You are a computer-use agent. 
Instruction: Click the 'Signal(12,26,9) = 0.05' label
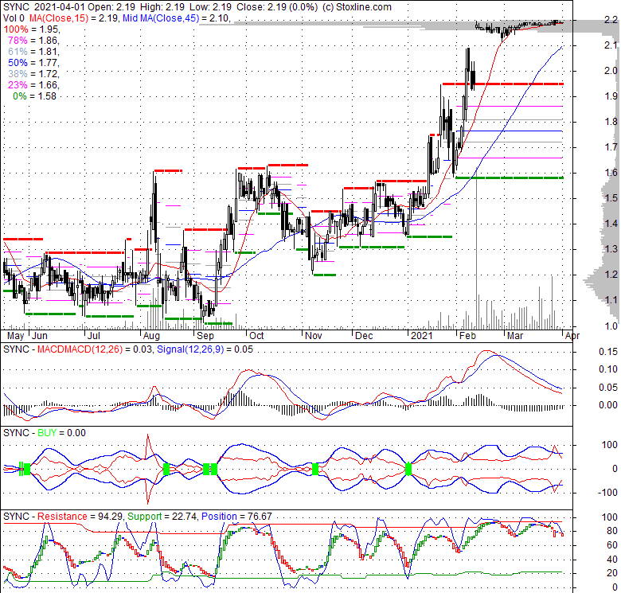[205, 349]
